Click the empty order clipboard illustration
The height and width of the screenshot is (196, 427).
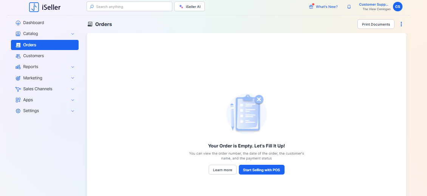click(x=246, y=113)
